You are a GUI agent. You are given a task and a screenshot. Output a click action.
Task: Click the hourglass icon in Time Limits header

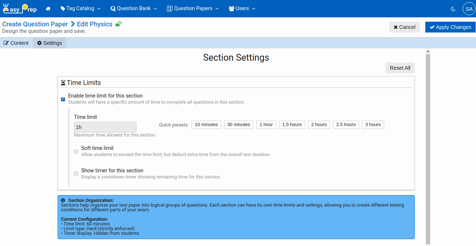63,82
